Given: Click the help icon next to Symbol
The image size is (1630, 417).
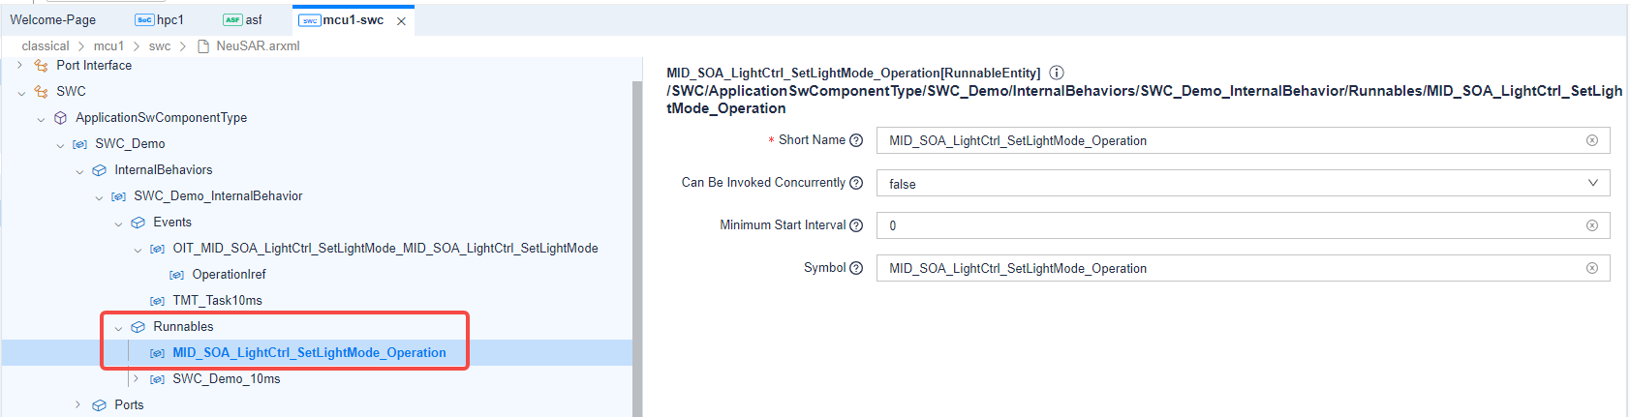Looking at the screenshot, I should point(856,268).
